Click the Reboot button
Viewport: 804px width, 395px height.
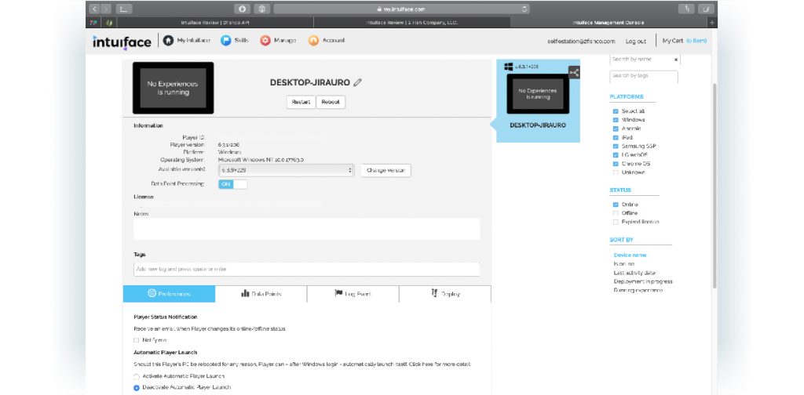click(331, 102)
